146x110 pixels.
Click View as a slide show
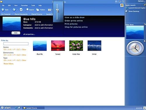tap(74, 17)
